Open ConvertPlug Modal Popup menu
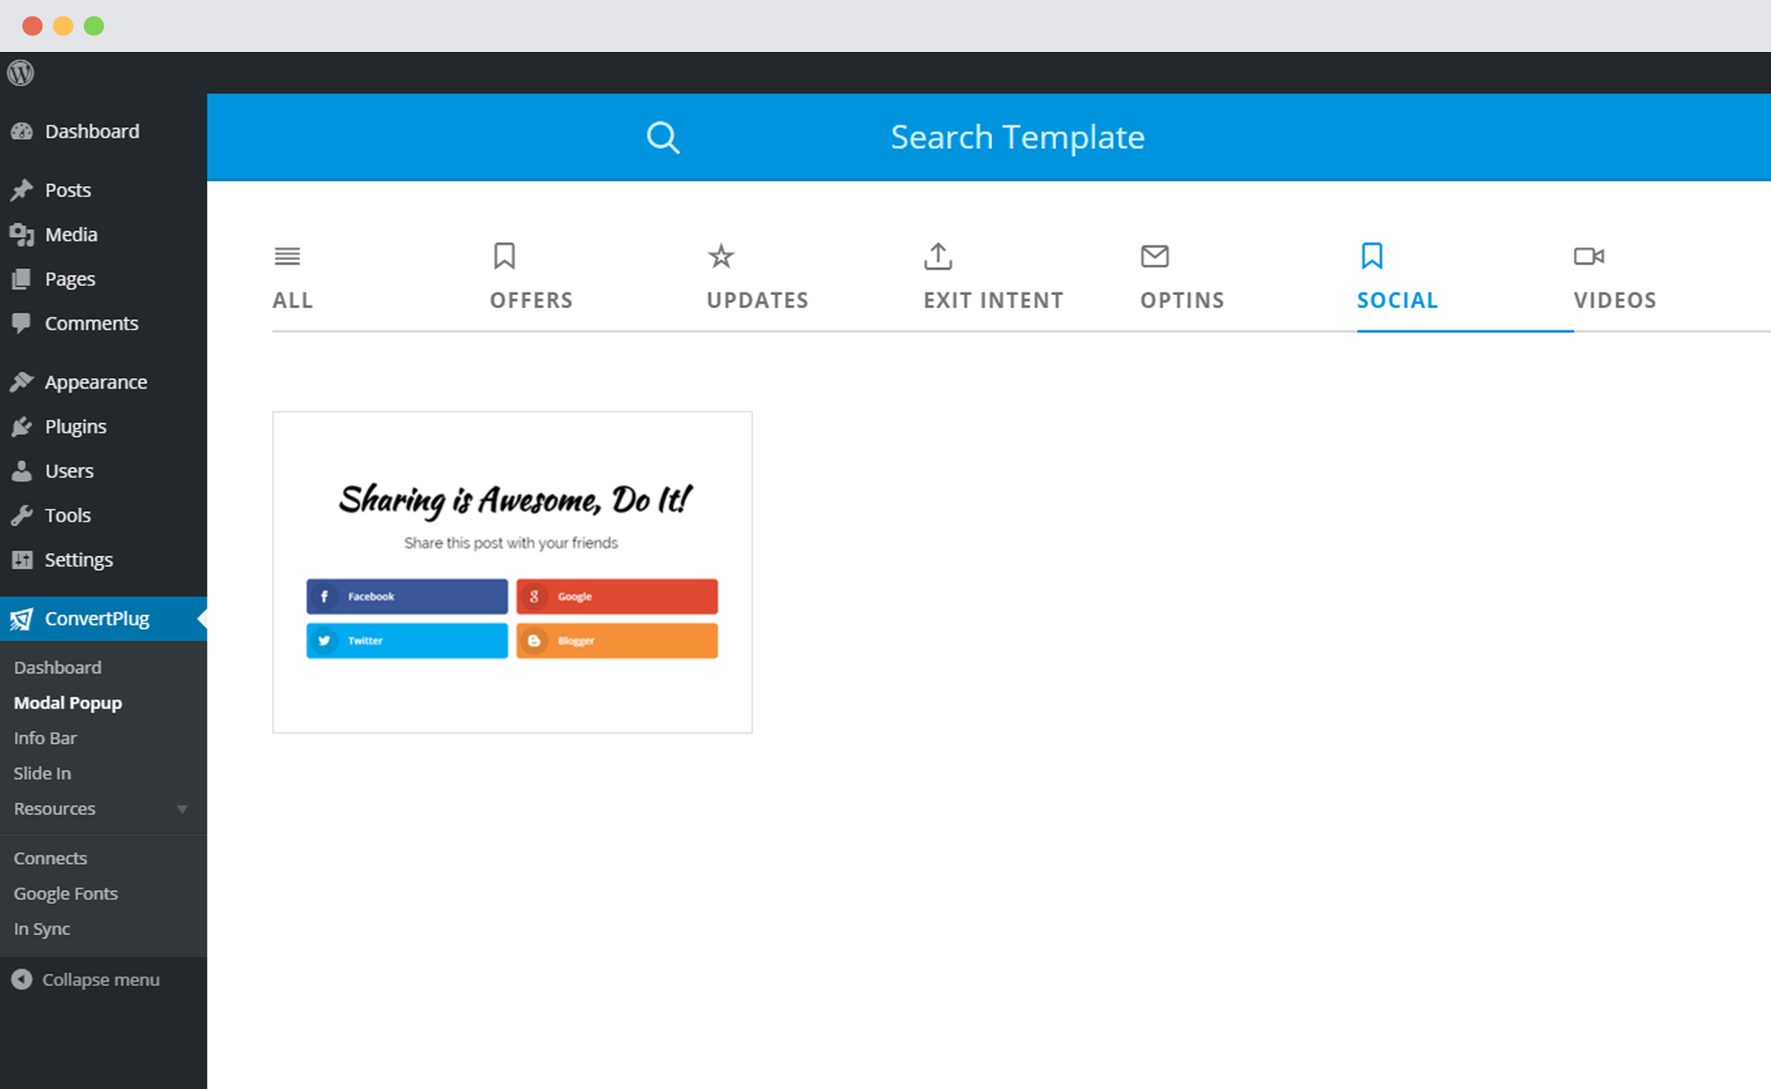The height and width of the screenshot is (1089, 1771). pyautogui.click(x=67, y=702)
